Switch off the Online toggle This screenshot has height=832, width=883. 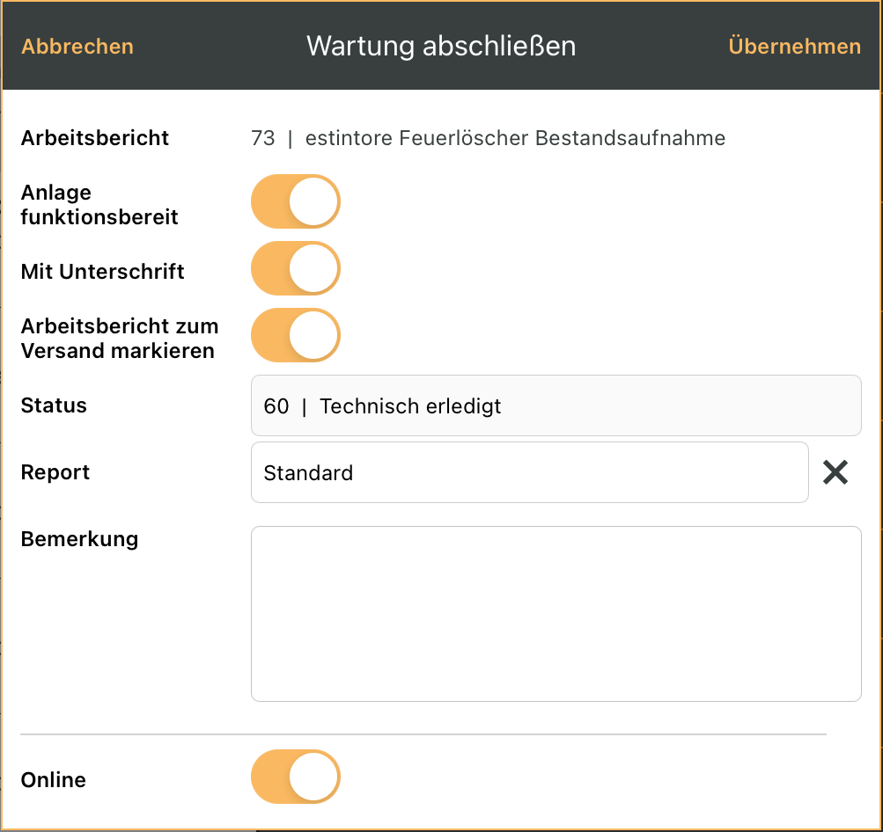(x=296, y=777)
